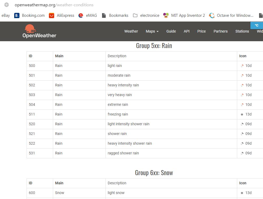Viewport: 263px width, 199px height.
Task: Click the address bar URL
Action: click(54, 5)
